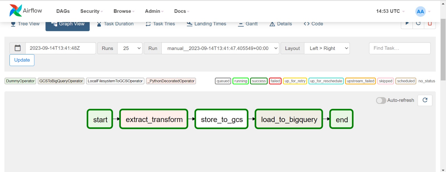The image size is (446, 172).
Task: Click the _PythonDecoratedOperator legend swatch
Action: (x=171, y=81)
